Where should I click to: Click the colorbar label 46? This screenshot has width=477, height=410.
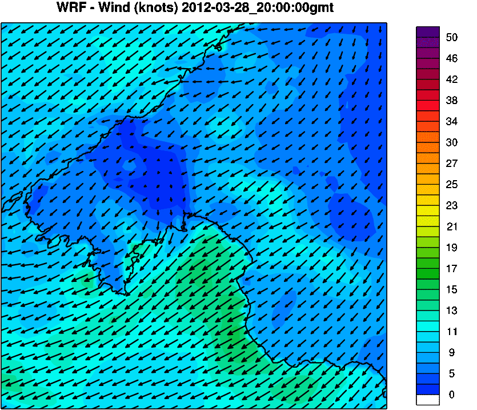(452, 58)
